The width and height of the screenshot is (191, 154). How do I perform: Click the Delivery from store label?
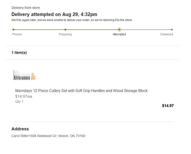point(26,8)
